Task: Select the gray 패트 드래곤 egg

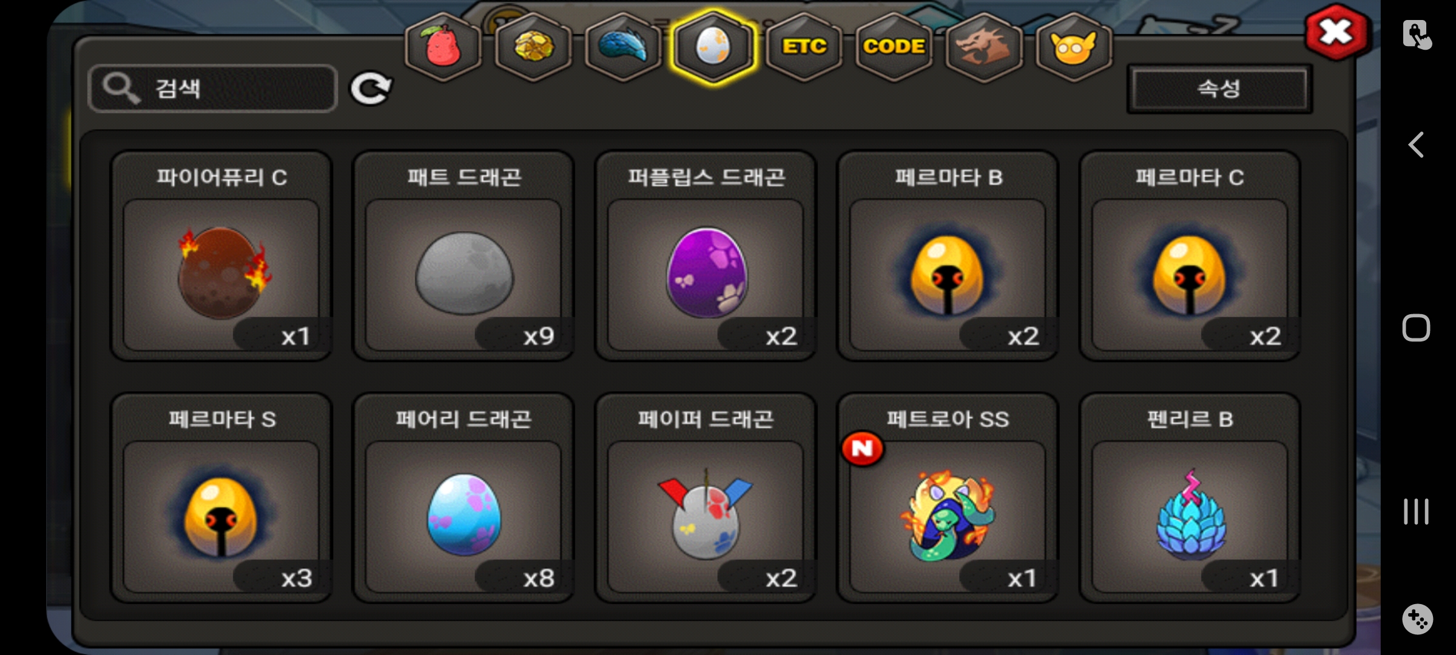Action: [x=463, y=255]
